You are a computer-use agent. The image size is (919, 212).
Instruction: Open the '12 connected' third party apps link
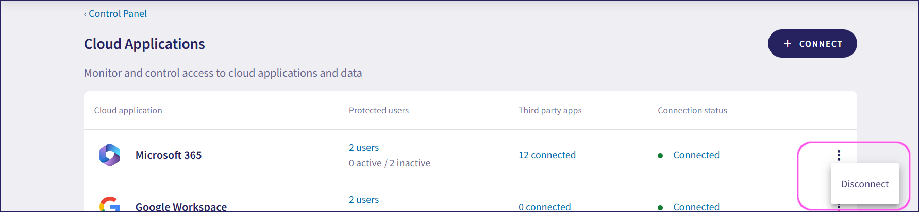coord(547,155)
